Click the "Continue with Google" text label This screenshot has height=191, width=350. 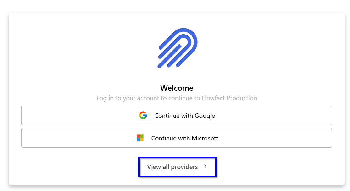point(184,116)
